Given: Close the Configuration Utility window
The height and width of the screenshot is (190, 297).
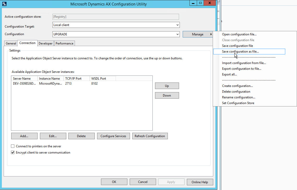Looking at the screenshot, I should click(x=210, y=3).
